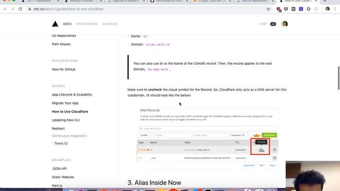The width and height of the screenshot is (340, 191).
Task: Open App Lifecycle & Scalability guide
Action: [x=72, y=94]
